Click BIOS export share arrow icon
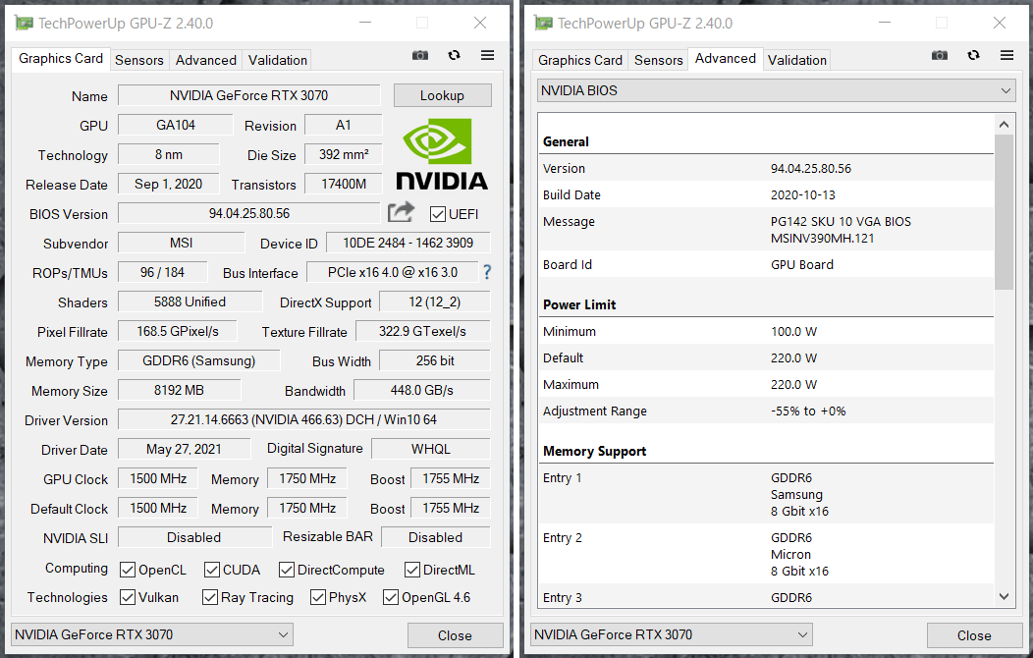Viewport: 1033px width, 658px height. tap(401, 212)
